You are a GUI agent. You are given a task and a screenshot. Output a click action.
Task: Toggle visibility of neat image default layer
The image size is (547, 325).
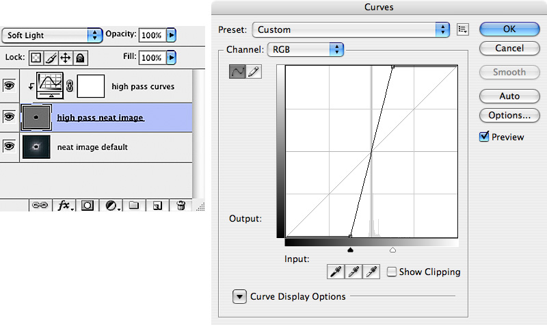(9, 146)
